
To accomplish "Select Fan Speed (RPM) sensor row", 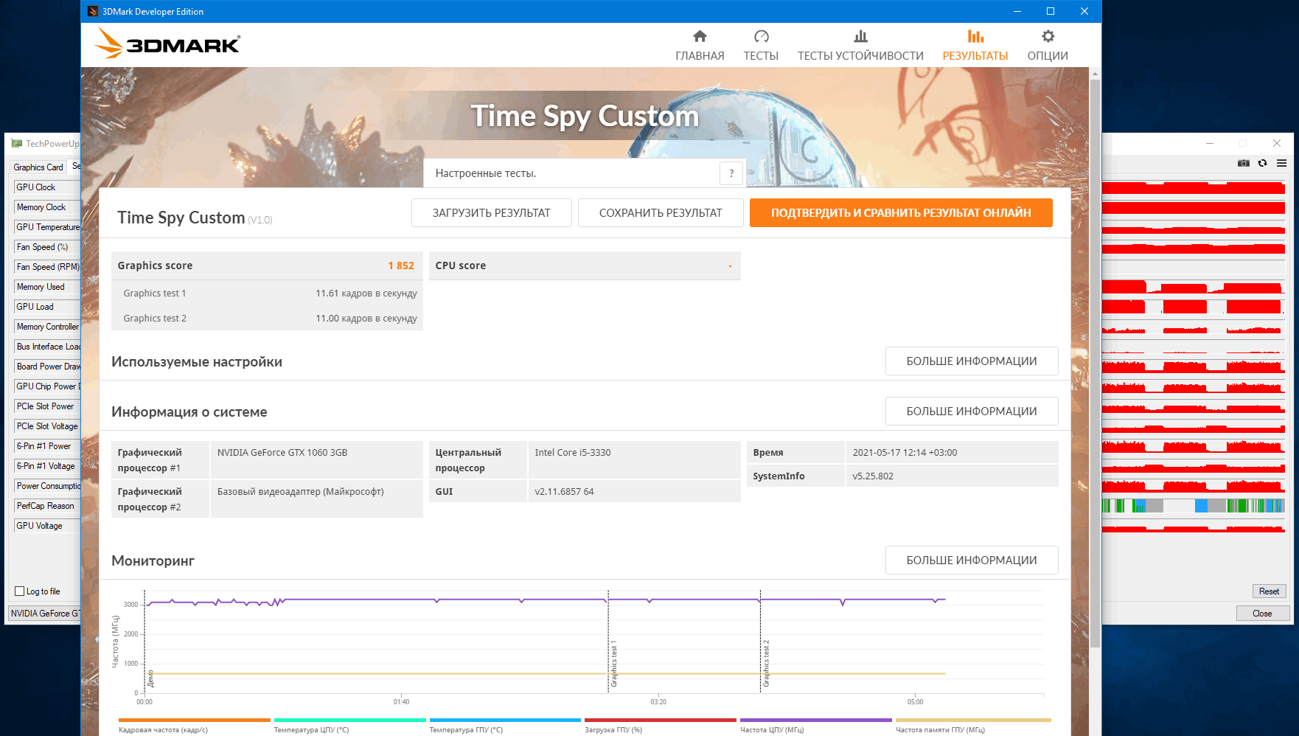I will (x=47, y=267).
